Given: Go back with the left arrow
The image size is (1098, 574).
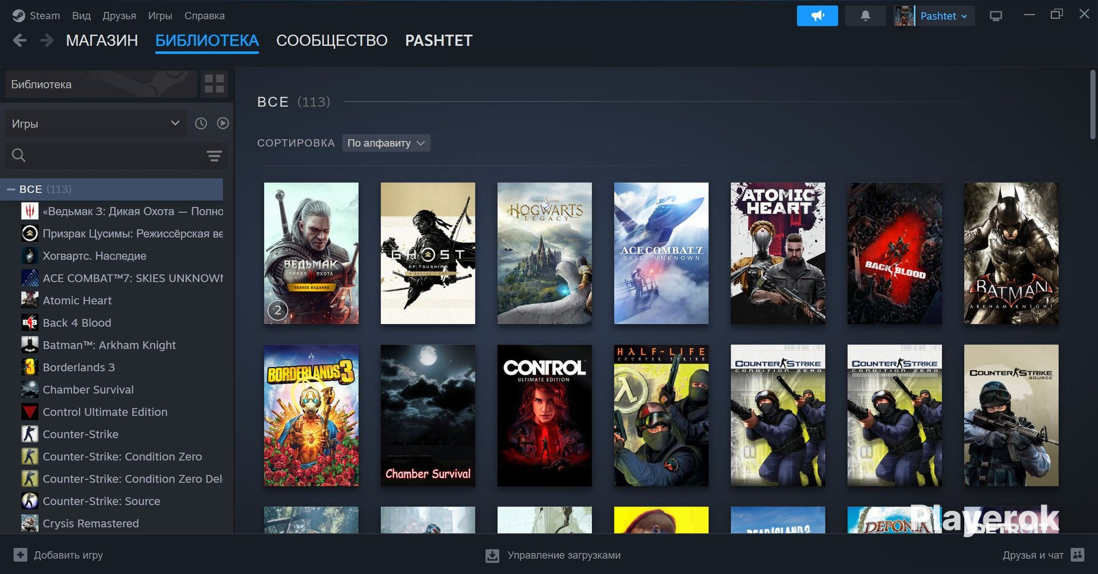Looking at the screenshot, I should pyautogui.click(x=20, y=40).
